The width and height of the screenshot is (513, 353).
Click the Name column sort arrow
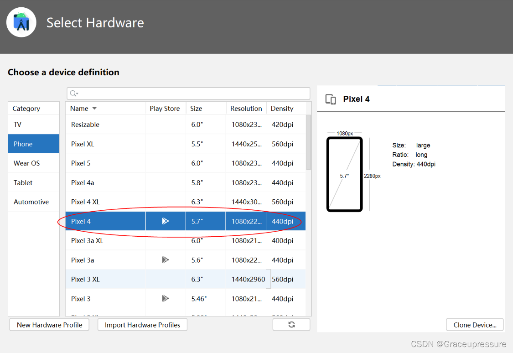click(x=94, y=108)
